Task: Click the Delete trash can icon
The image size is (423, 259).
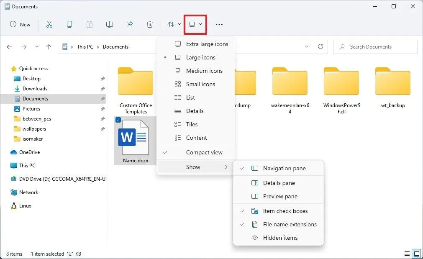Action: [x=150, y=25]
